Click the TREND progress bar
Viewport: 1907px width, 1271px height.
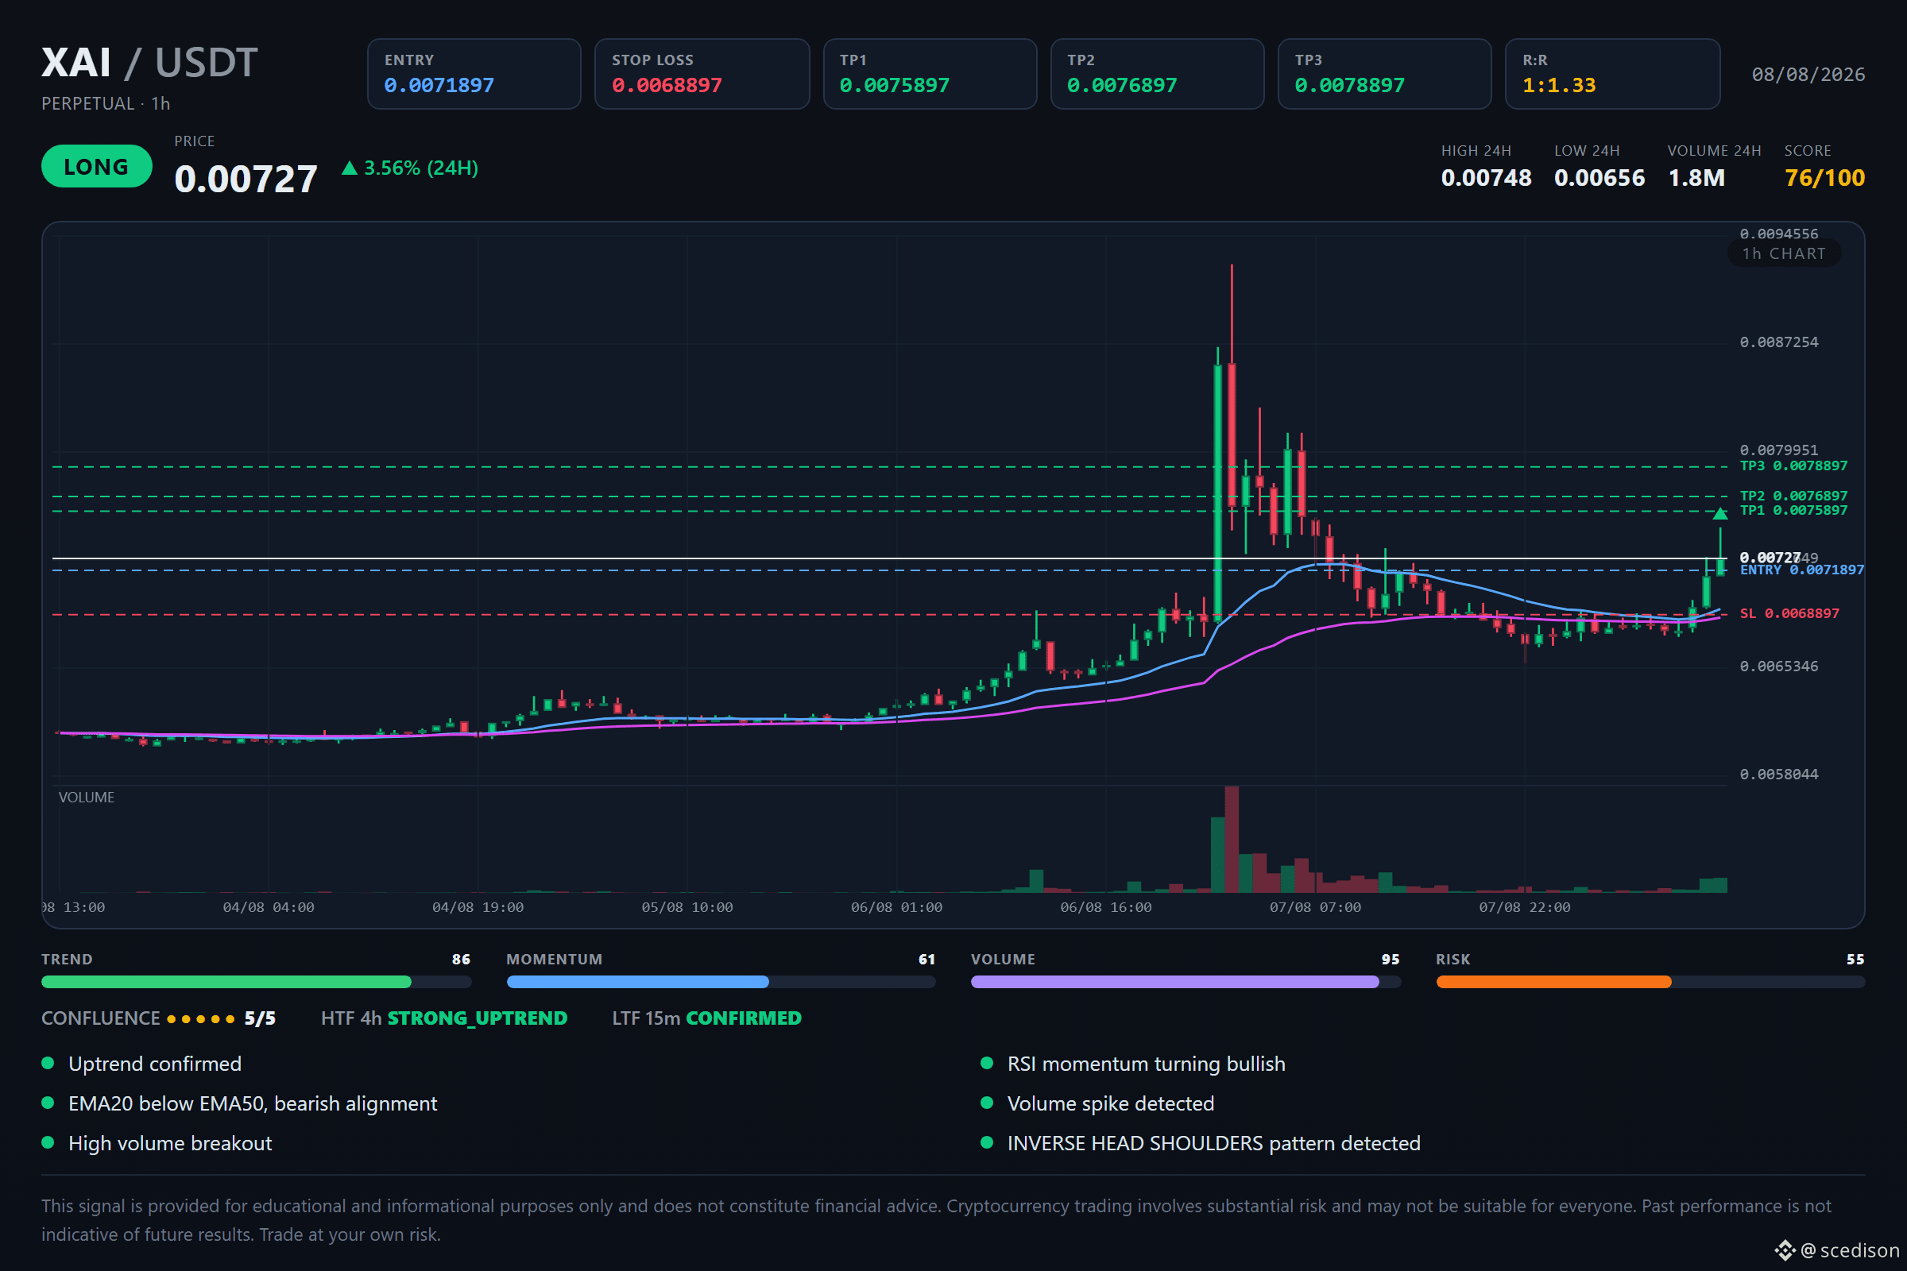click(256, 982)
